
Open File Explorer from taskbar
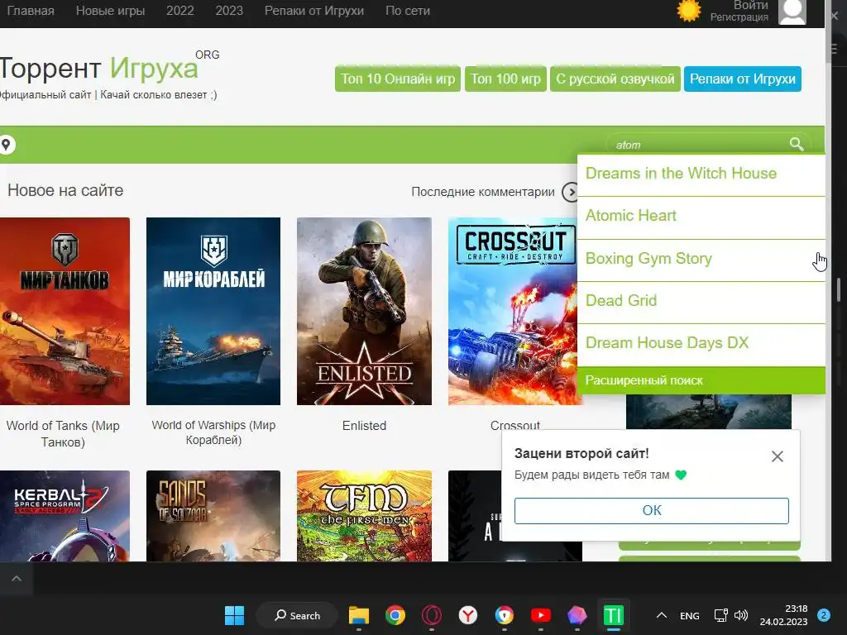(x=359, y=615)
